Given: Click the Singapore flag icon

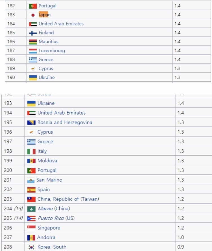Looking at the screenshot, I should click(31, 228).
